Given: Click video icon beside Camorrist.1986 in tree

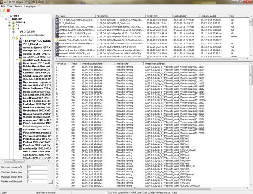Looking at the screenshot, I should coord(21,73).
